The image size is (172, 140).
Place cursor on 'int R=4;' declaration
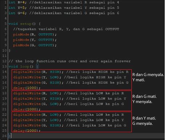pos(17,2)
